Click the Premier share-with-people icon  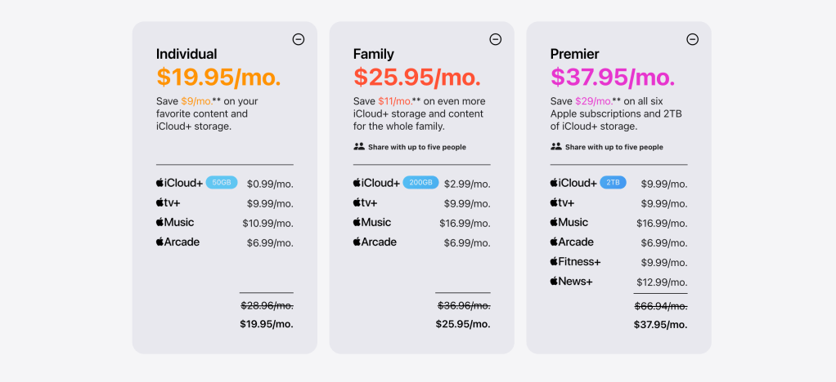(556, 147)
